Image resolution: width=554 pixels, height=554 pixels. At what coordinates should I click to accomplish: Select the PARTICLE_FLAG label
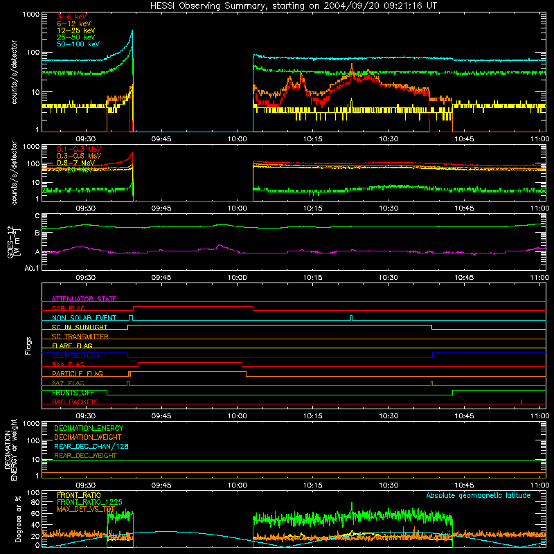[78, 374]
